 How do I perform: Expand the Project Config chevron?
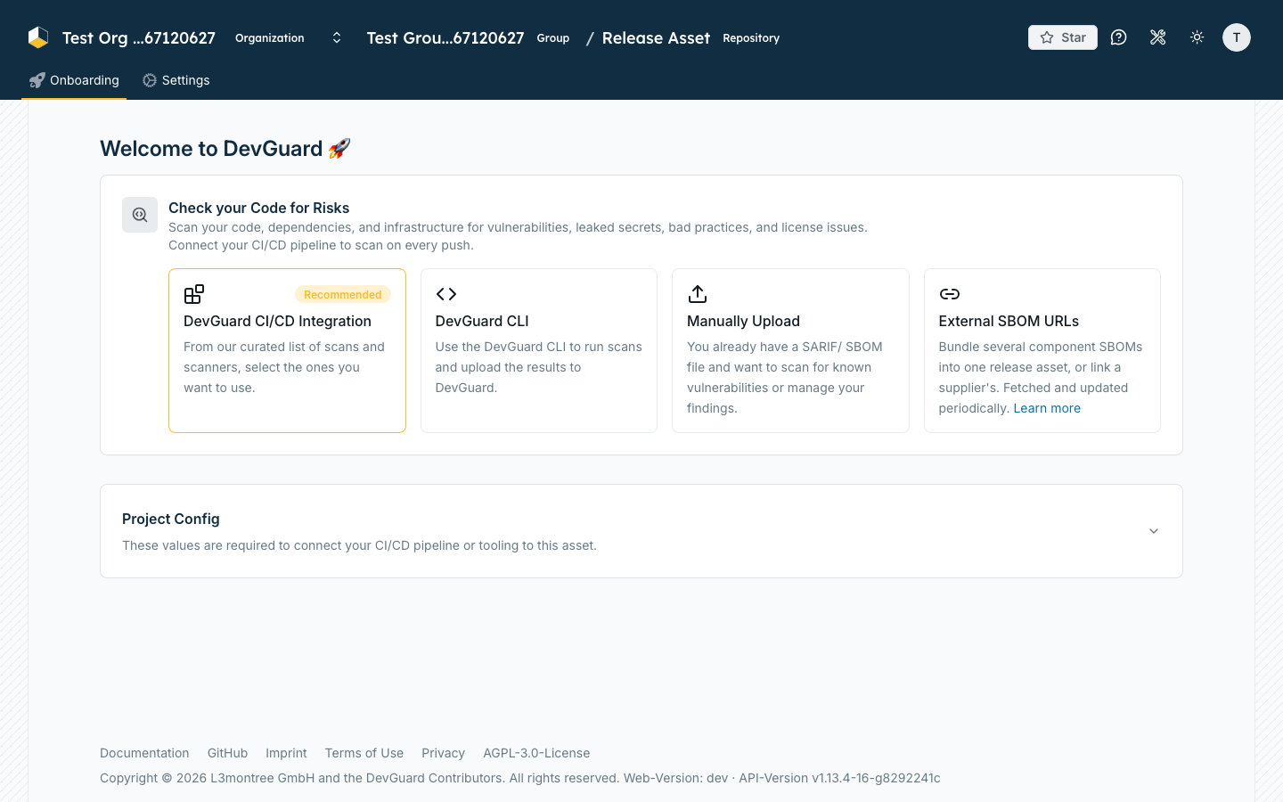tap(1154, 531)
